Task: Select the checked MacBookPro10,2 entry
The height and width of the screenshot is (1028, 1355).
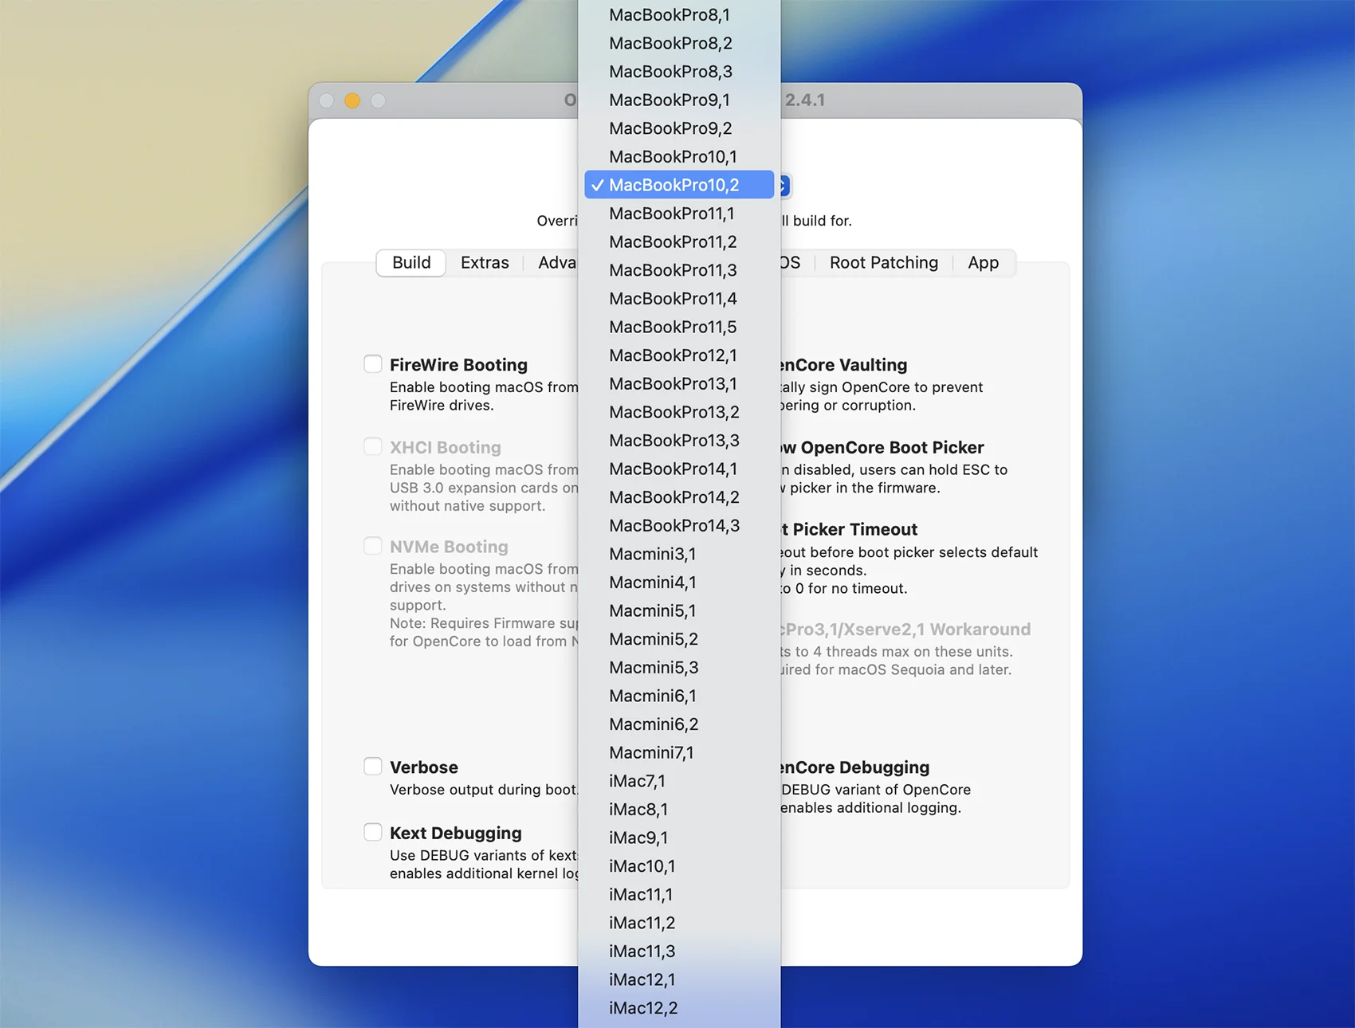Action: (674, 185)
